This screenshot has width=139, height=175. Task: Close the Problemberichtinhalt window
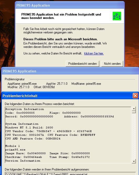(x=135, y=96)
